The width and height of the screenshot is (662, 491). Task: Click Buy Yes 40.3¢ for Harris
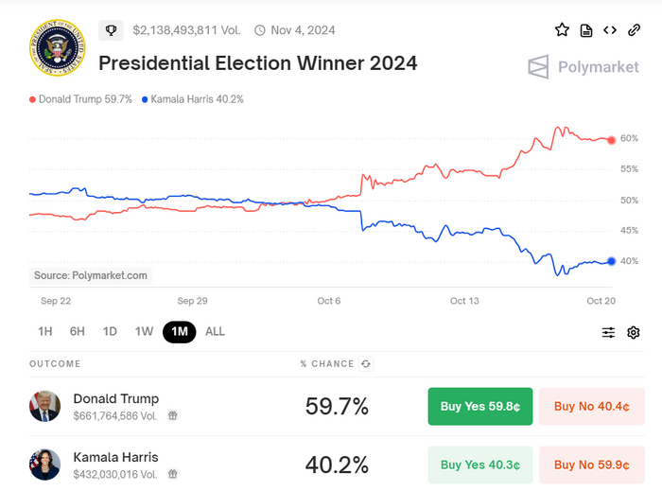(x=479, y=465)
